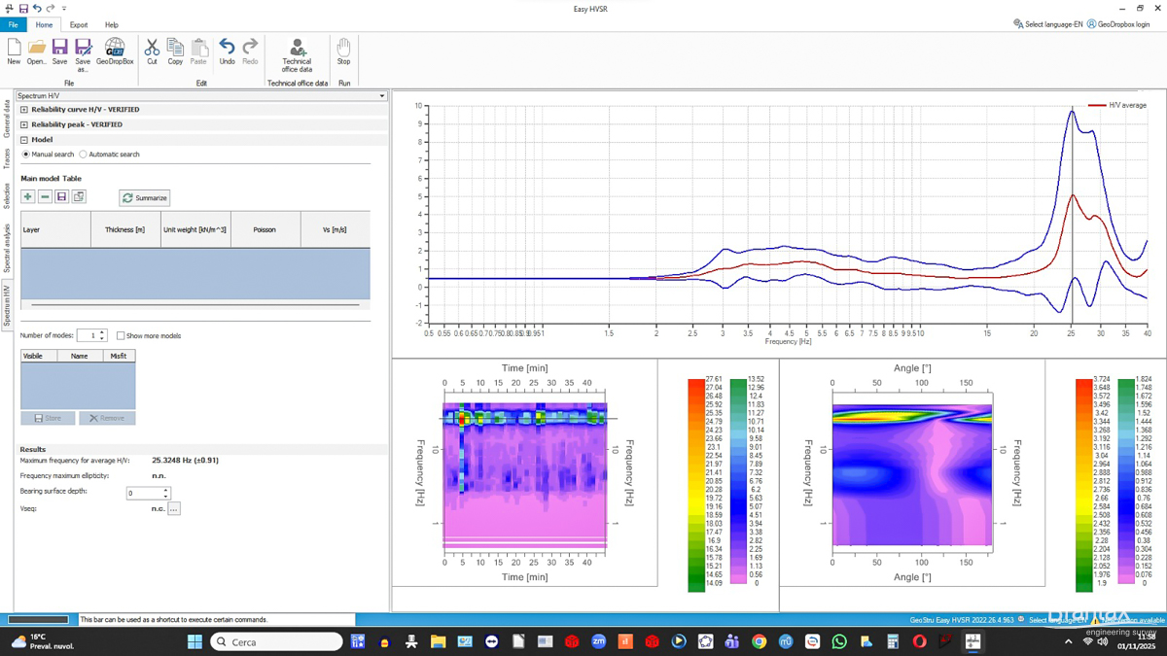Add layer with green plus icon
Viewport: 1167px width, 656px height.
point(28,197)
